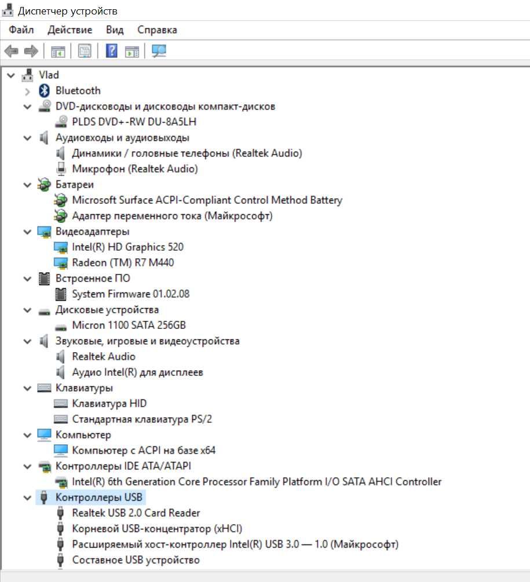
Task: Collapse the Клавиатуры category chevron
Action: pyautogui.click(x=27, y=388)
